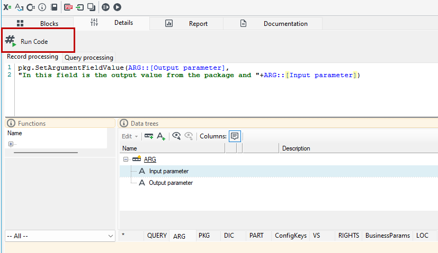Image resolution: width=438 pixels, height=253 pixels.
Task: Open the VS bottom tab
Action: point(323,236)
